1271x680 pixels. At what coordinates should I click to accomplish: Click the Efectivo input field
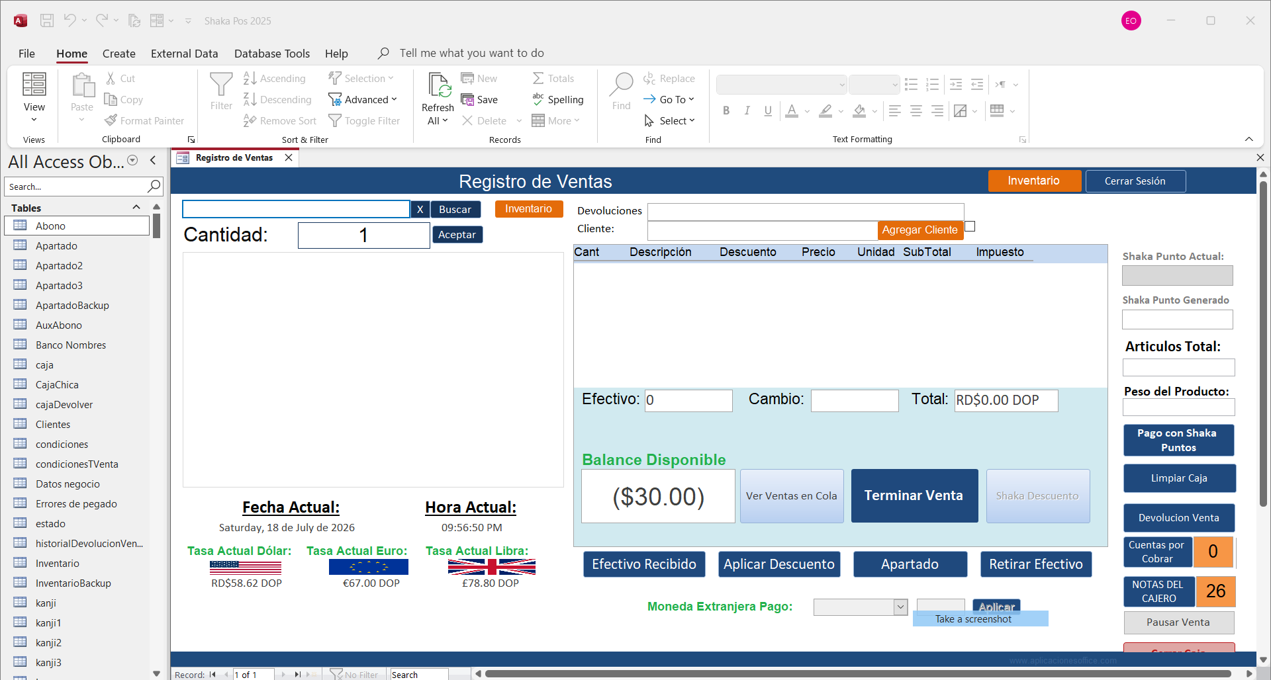coord(688,400)
